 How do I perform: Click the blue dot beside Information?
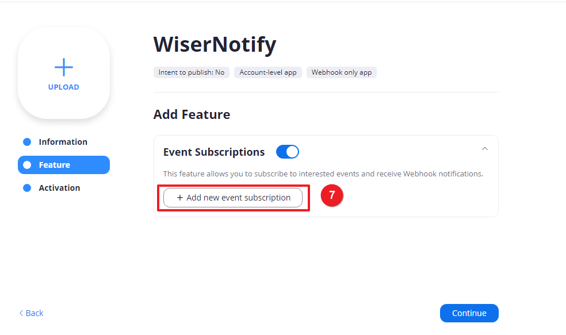tap(26, 142)
